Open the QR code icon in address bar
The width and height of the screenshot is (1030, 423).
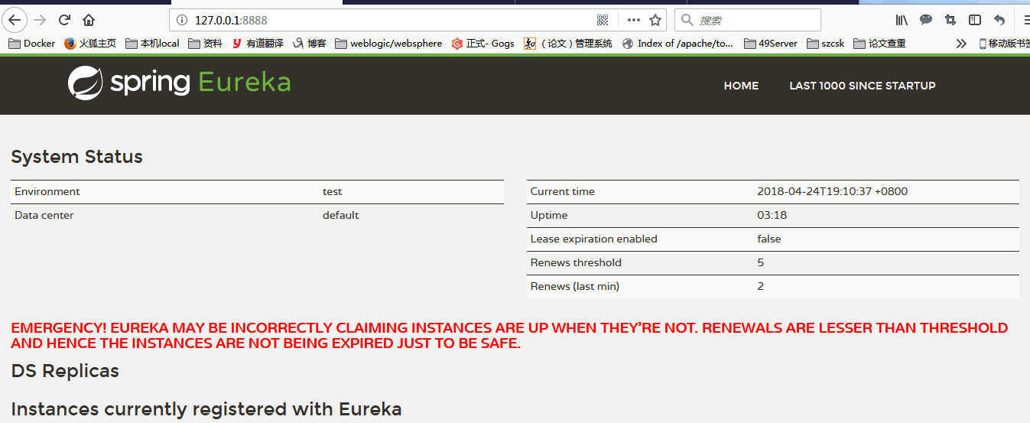[603, 20]
